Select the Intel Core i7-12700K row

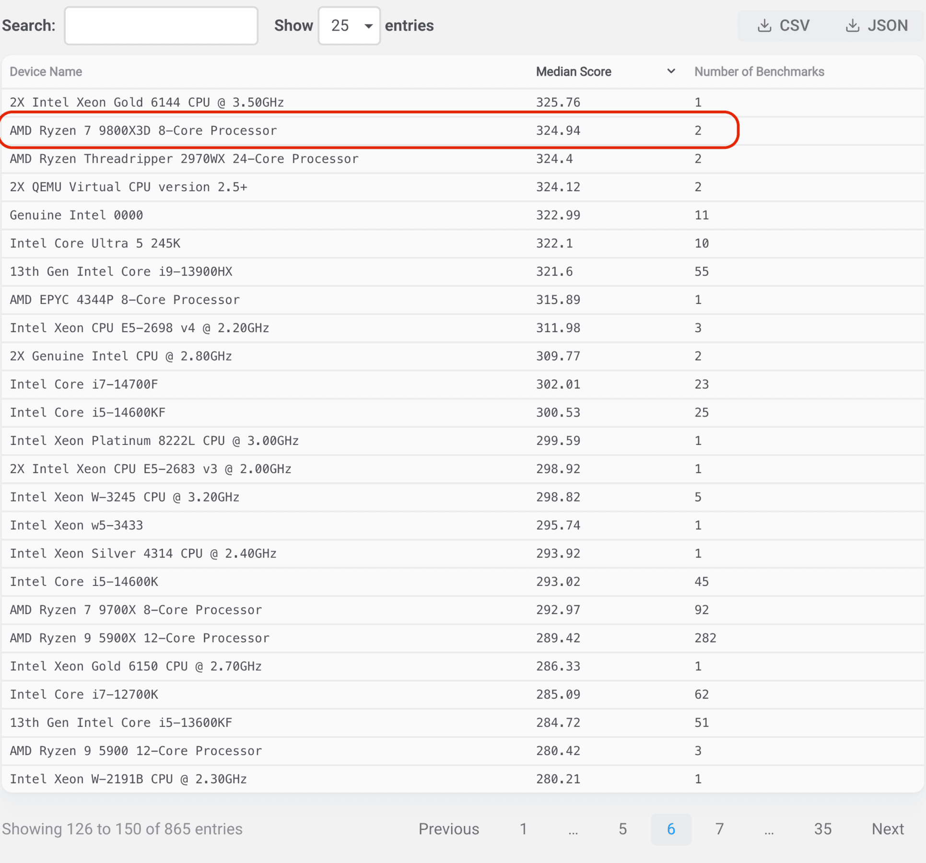[84, 694]
